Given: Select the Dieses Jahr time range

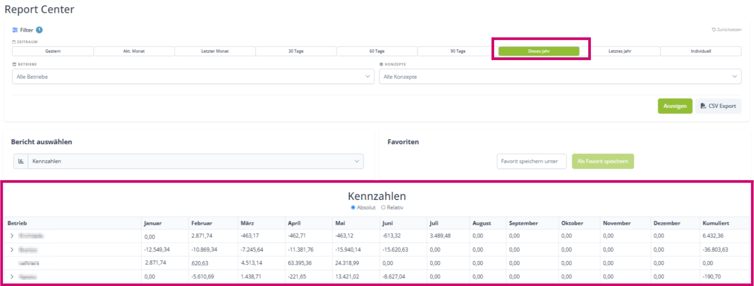Looking at the screenshot, I should click(x=539, y=51).
